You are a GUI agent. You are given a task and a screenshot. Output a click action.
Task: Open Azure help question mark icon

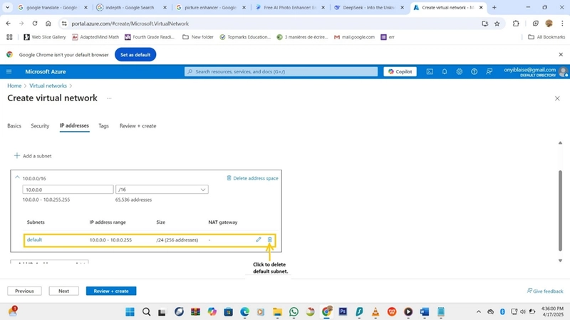pos(474,72)
